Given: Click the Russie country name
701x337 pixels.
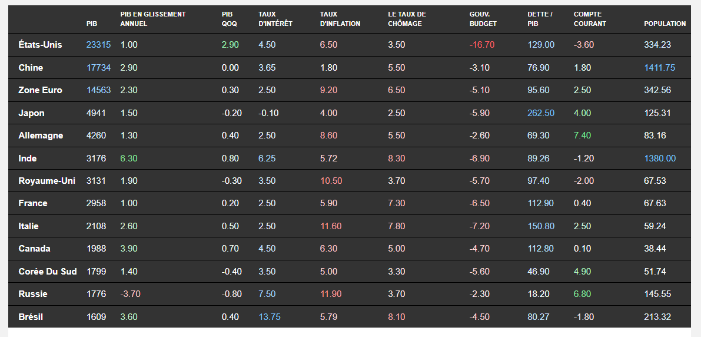Looking at the screenshot, I should pyautogui.click(x=33, y=294).
